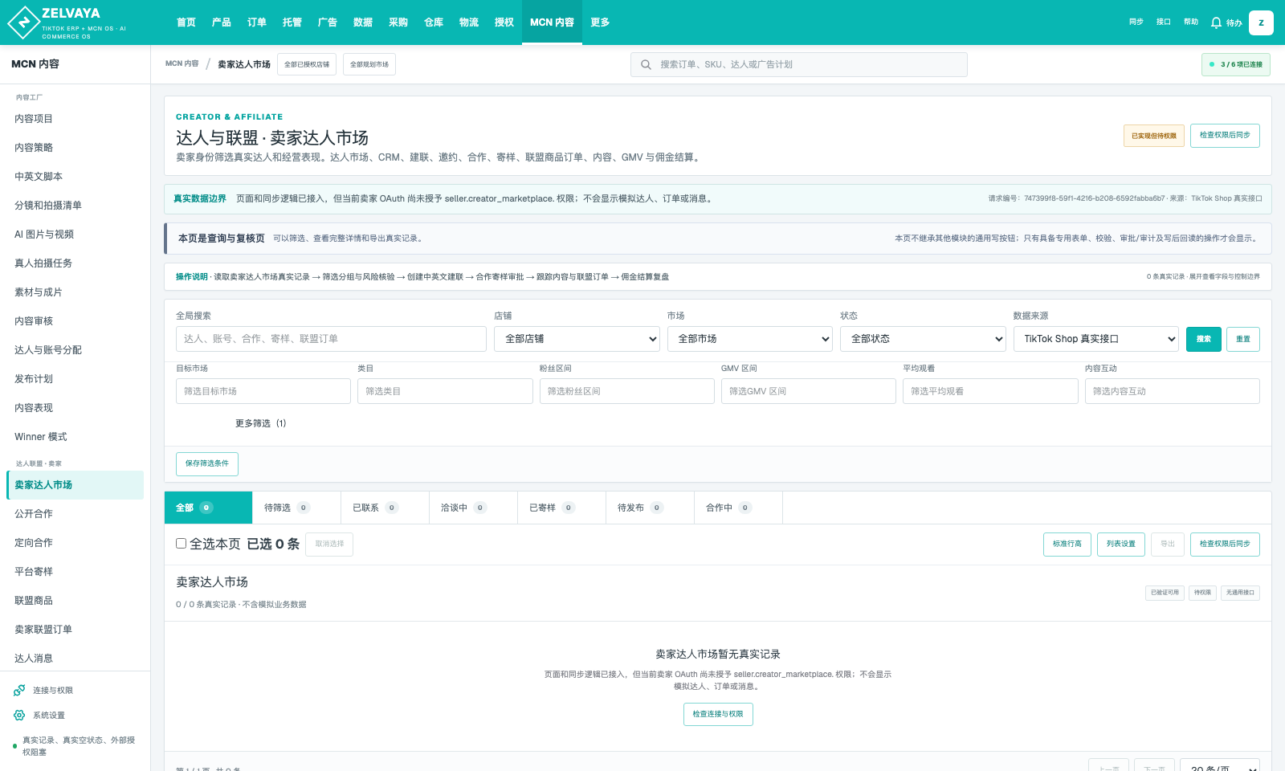Image resolution: width=1285 pixels, height=771 pixels.
Task: Open the user avatar Z menu
Action: 1261,22
